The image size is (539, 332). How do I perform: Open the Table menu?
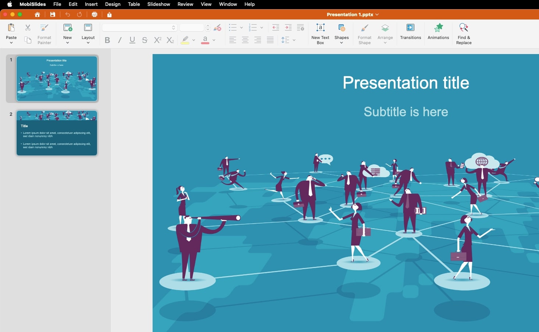click(x=134, y=4)
